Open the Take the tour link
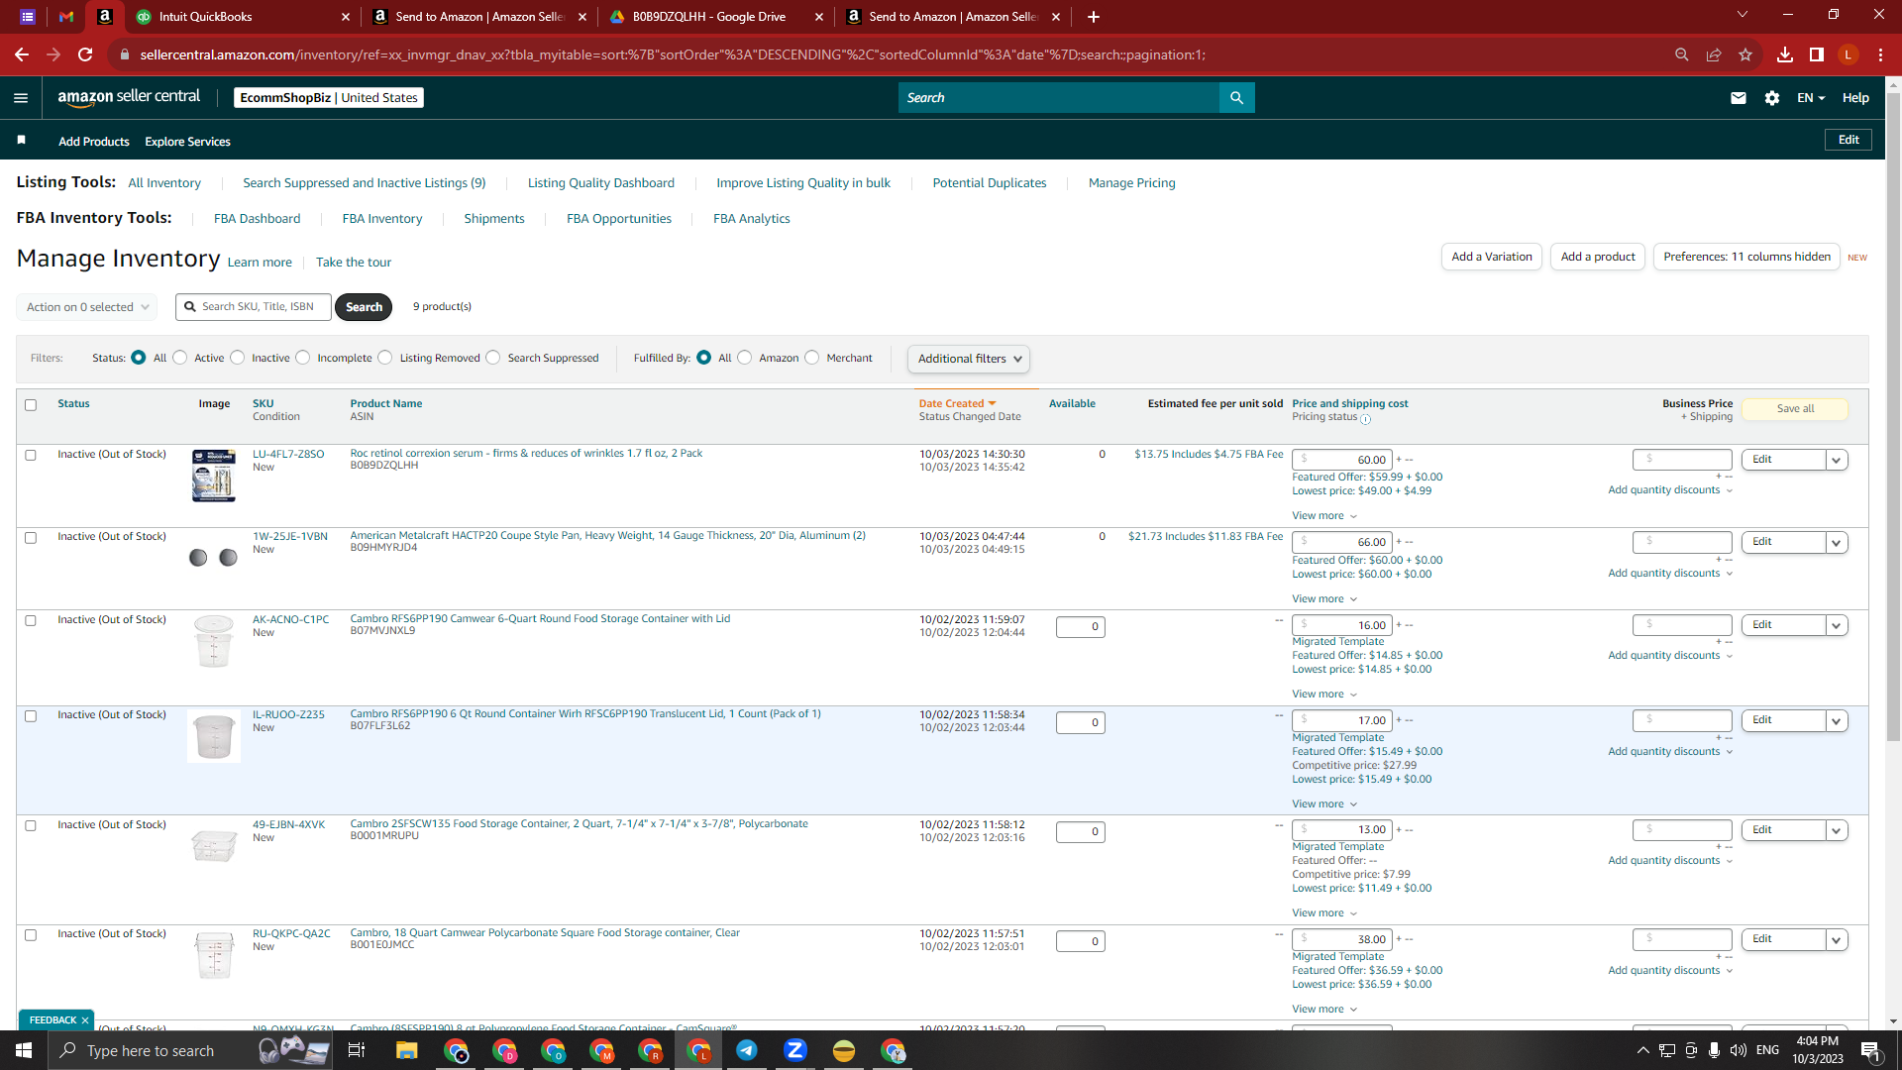The width and height of the screenshot is (1902, 1070). 354,263
